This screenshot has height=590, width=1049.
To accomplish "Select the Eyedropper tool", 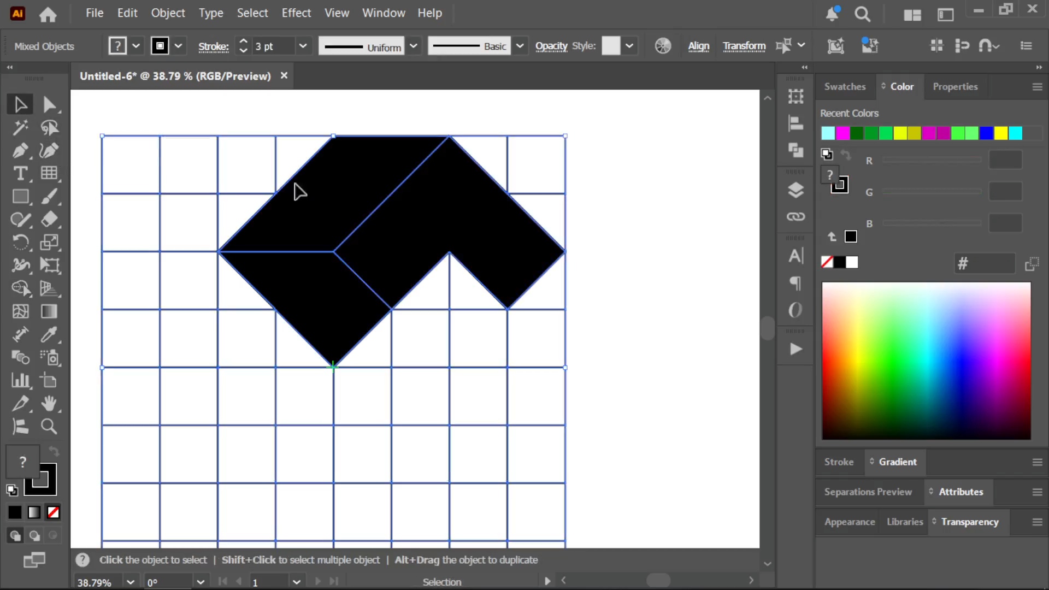I will [x=49, y=334].
